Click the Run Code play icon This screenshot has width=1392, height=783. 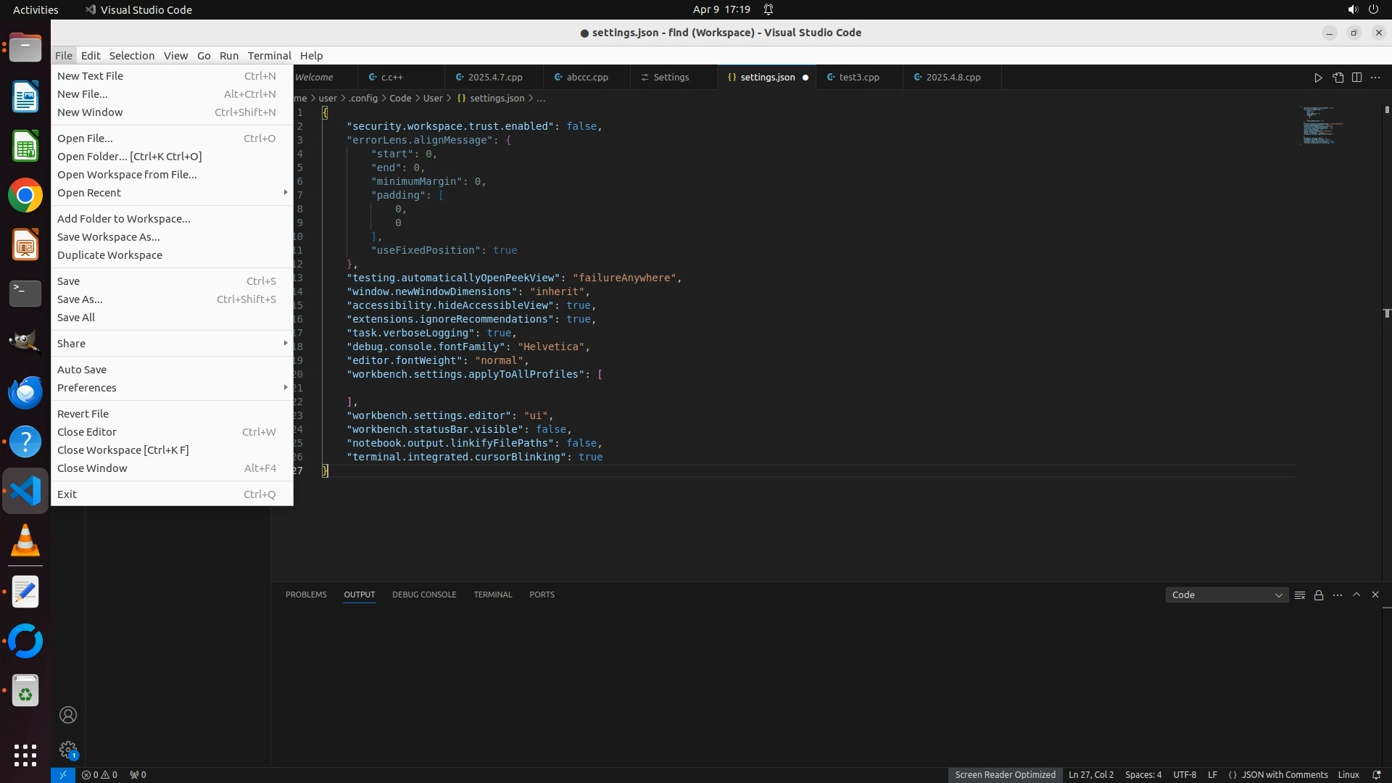coord(1318,78)
